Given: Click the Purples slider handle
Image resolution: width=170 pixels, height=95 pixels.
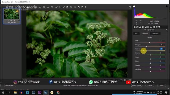Looking at the screenshot, I should (x=150, y=67).
